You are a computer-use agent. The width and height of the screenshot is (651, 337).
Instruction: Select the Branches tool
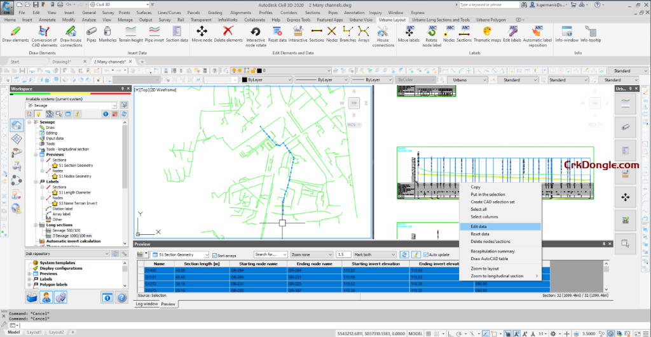[x=348, y=34]
